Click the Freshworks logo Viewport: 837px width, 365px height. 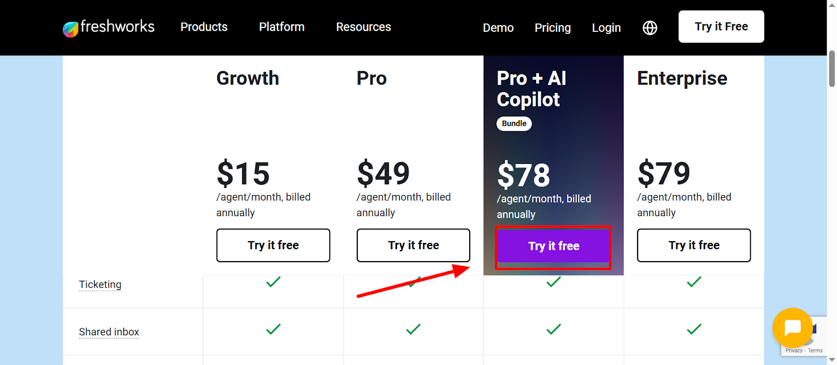pos(109,27)
